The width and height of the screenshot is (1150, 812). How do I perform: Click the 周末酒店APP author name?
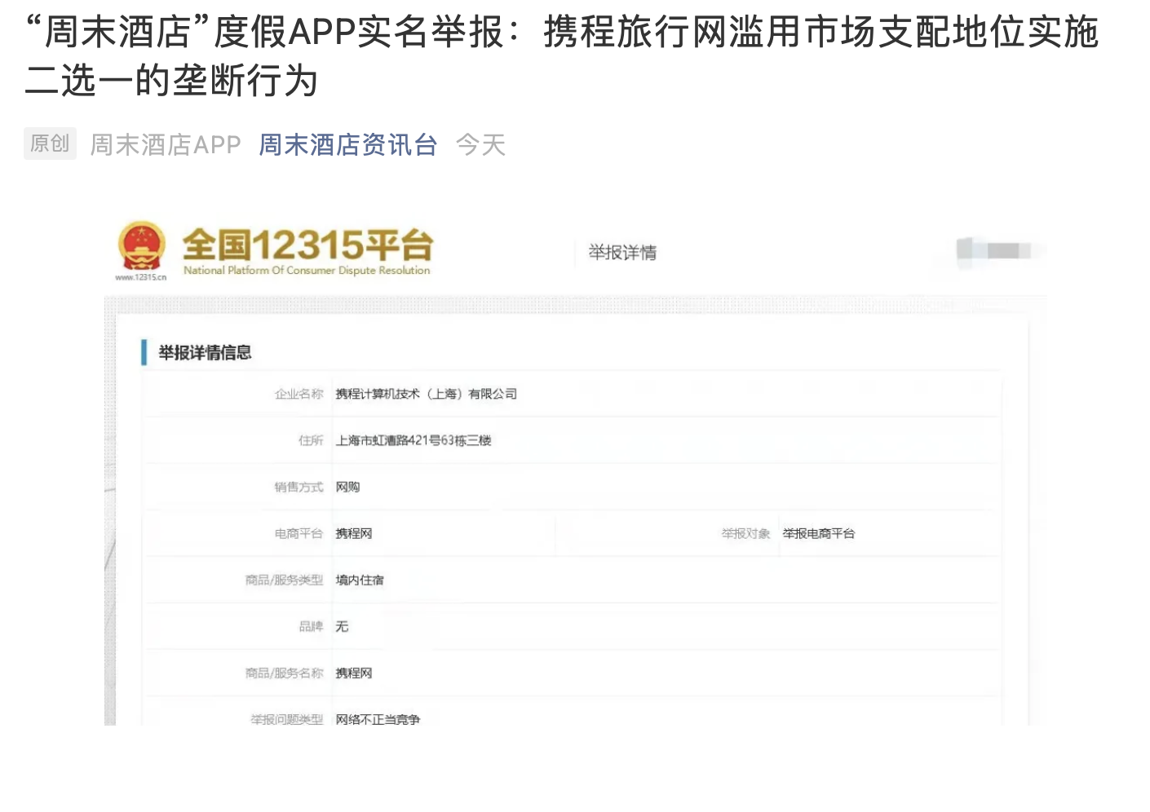166,144
